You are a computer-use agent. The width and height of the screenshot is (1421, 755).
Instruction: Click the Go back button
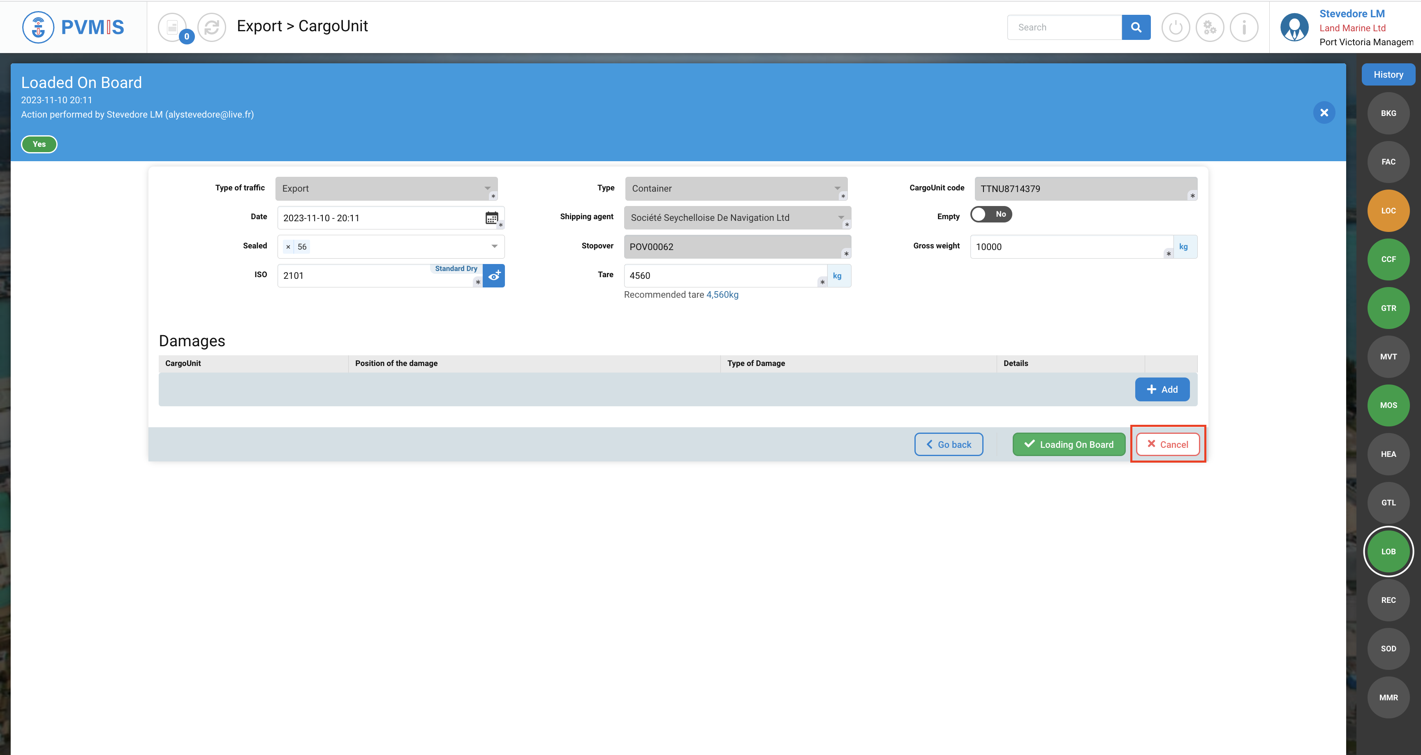coord(948,444)
